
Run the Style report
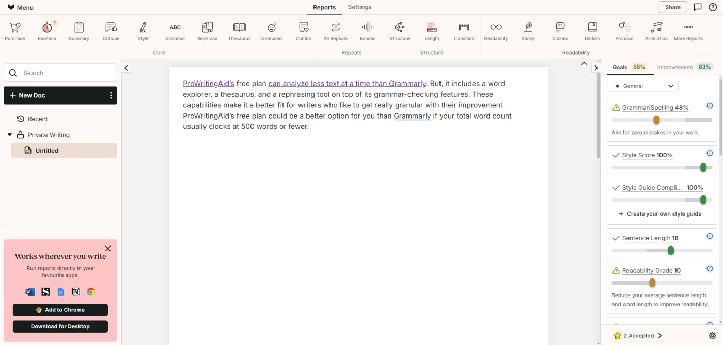[x=143, y=31]
